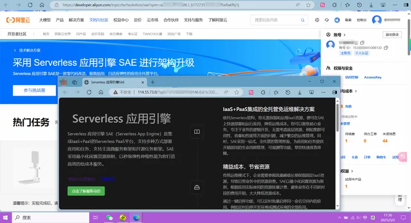Click the wallet icon on the SAE page timeline
Viewport: 411px width, 223px height.
(197, 188)
